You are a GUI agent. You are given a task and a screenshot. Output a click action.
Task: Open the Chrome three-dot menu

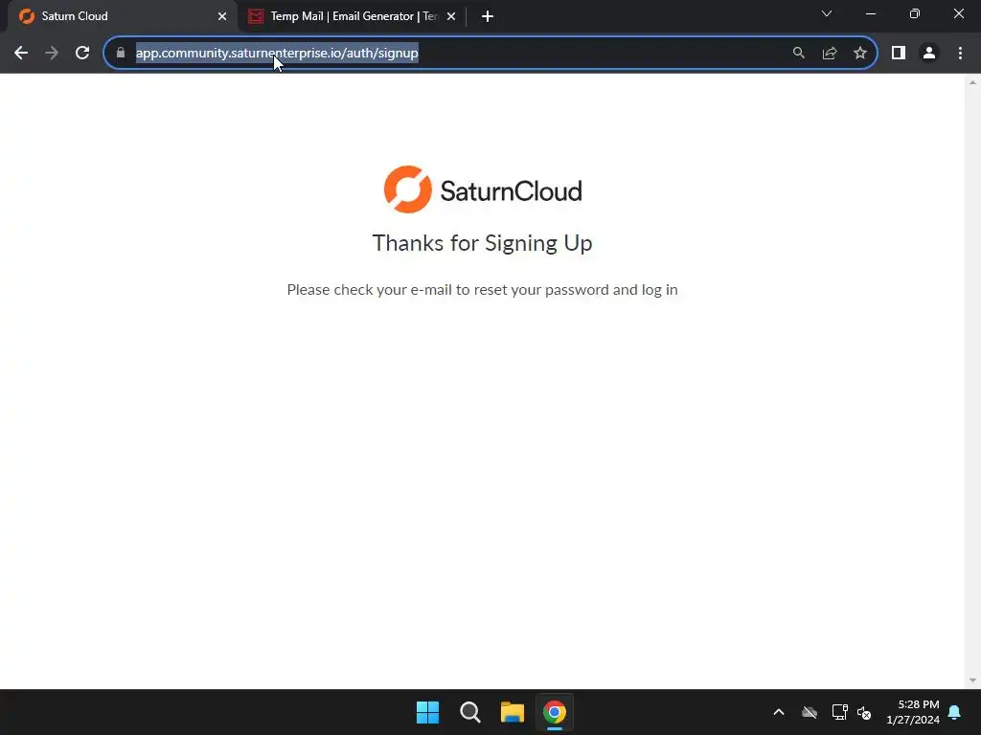coord(960,54)
